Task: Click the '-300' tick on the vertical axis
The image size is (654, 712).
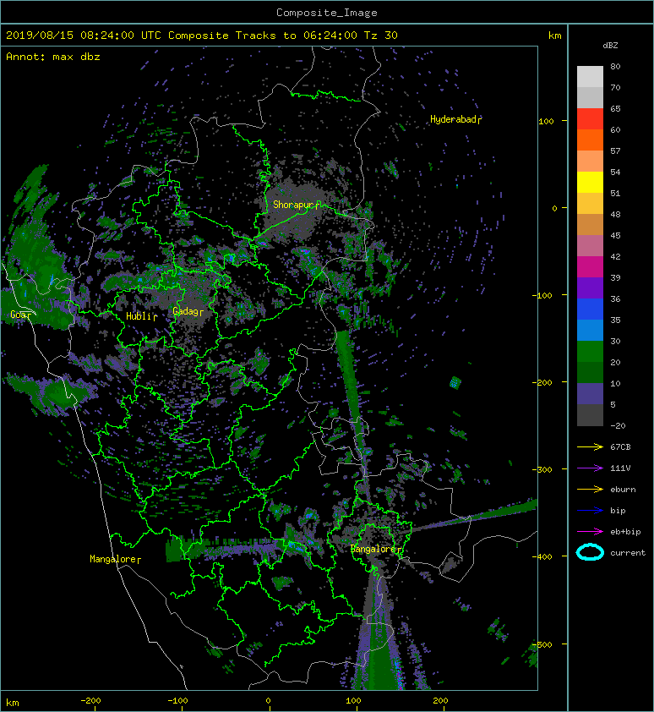Action: tap(542, 469)
